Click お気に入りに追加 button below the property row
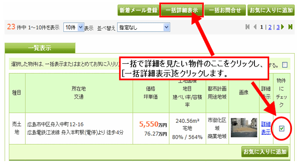The height and width of the screenshot is (164, 297). (265, 152)
